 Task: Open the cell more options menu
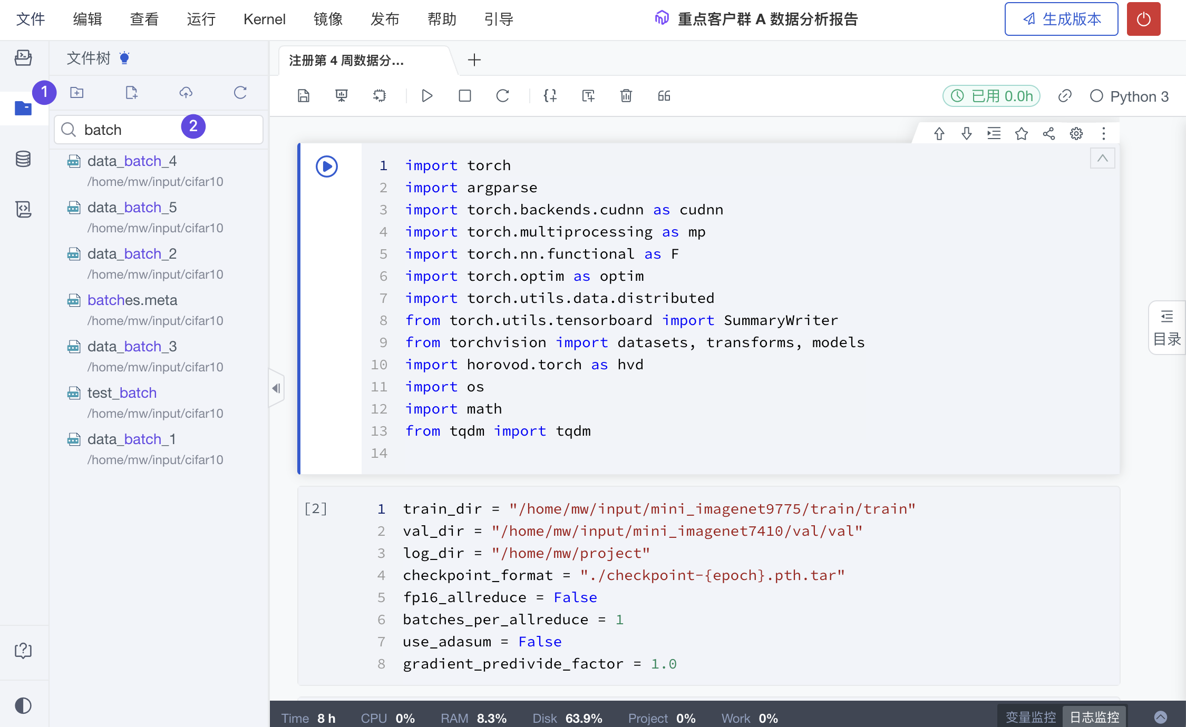tap(1103, 133)
